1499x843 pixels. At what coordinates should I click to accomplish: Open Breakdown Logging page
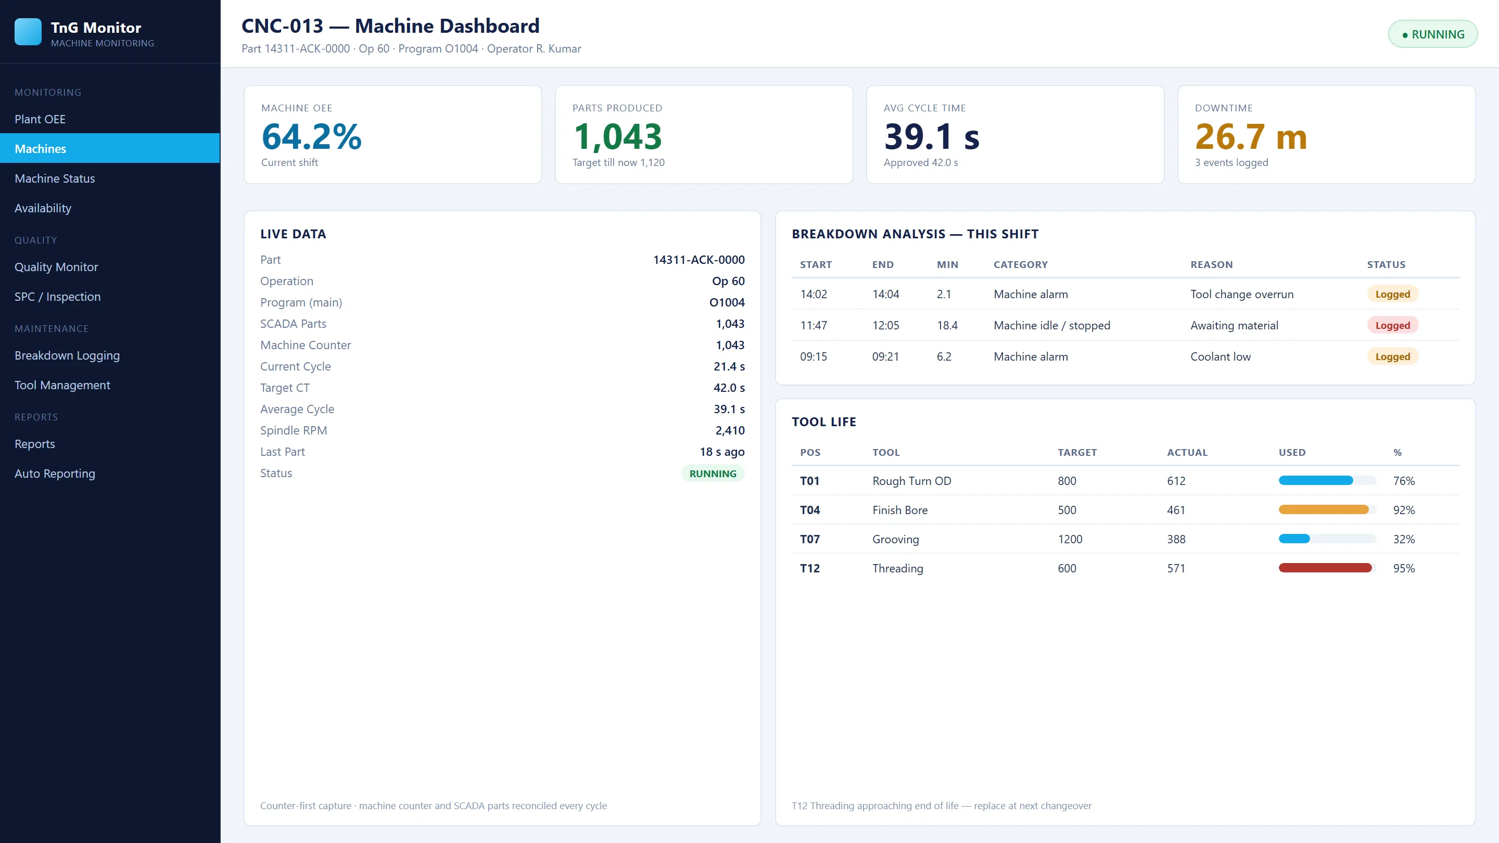[x=110, y=355]
